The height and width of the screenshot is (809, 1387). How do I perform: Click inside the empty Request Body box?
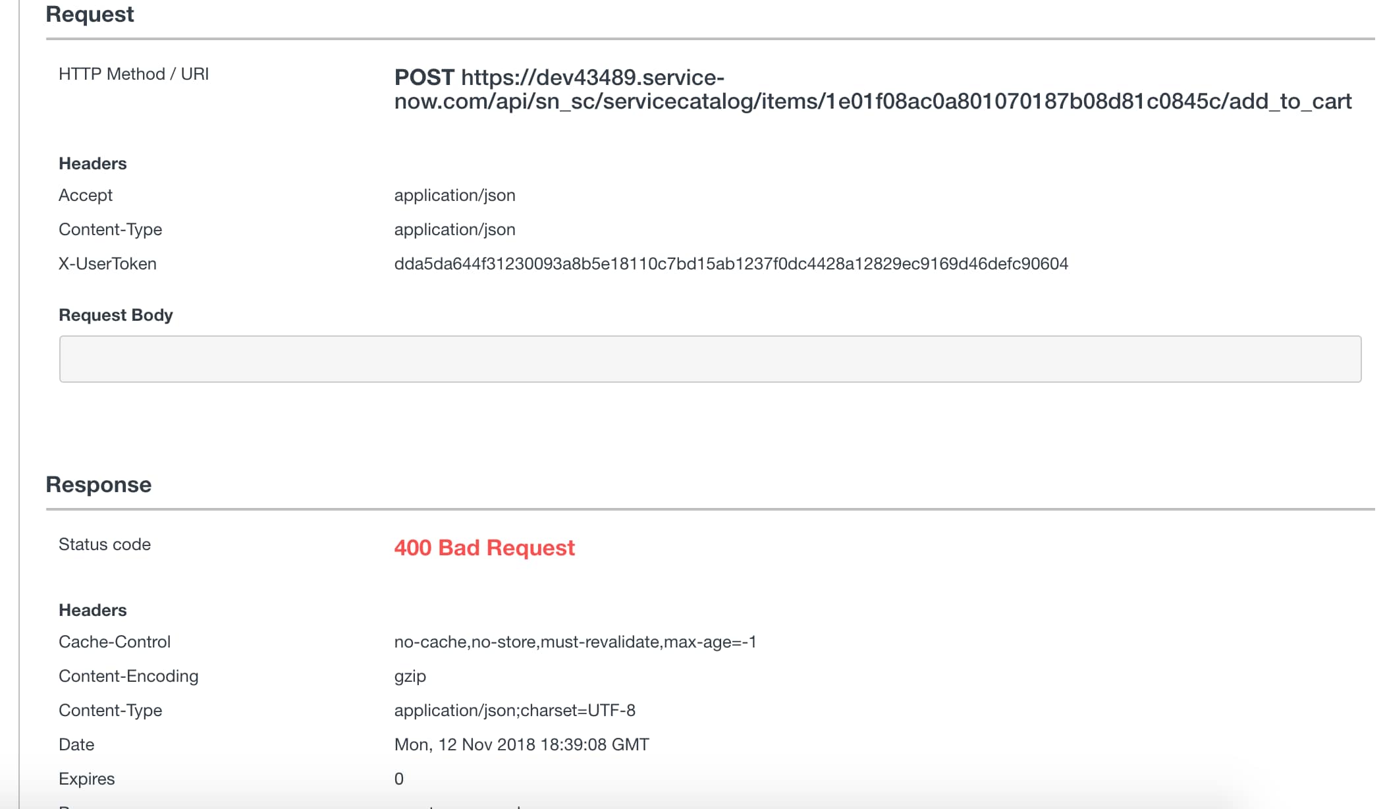click(x=710, y=359)
